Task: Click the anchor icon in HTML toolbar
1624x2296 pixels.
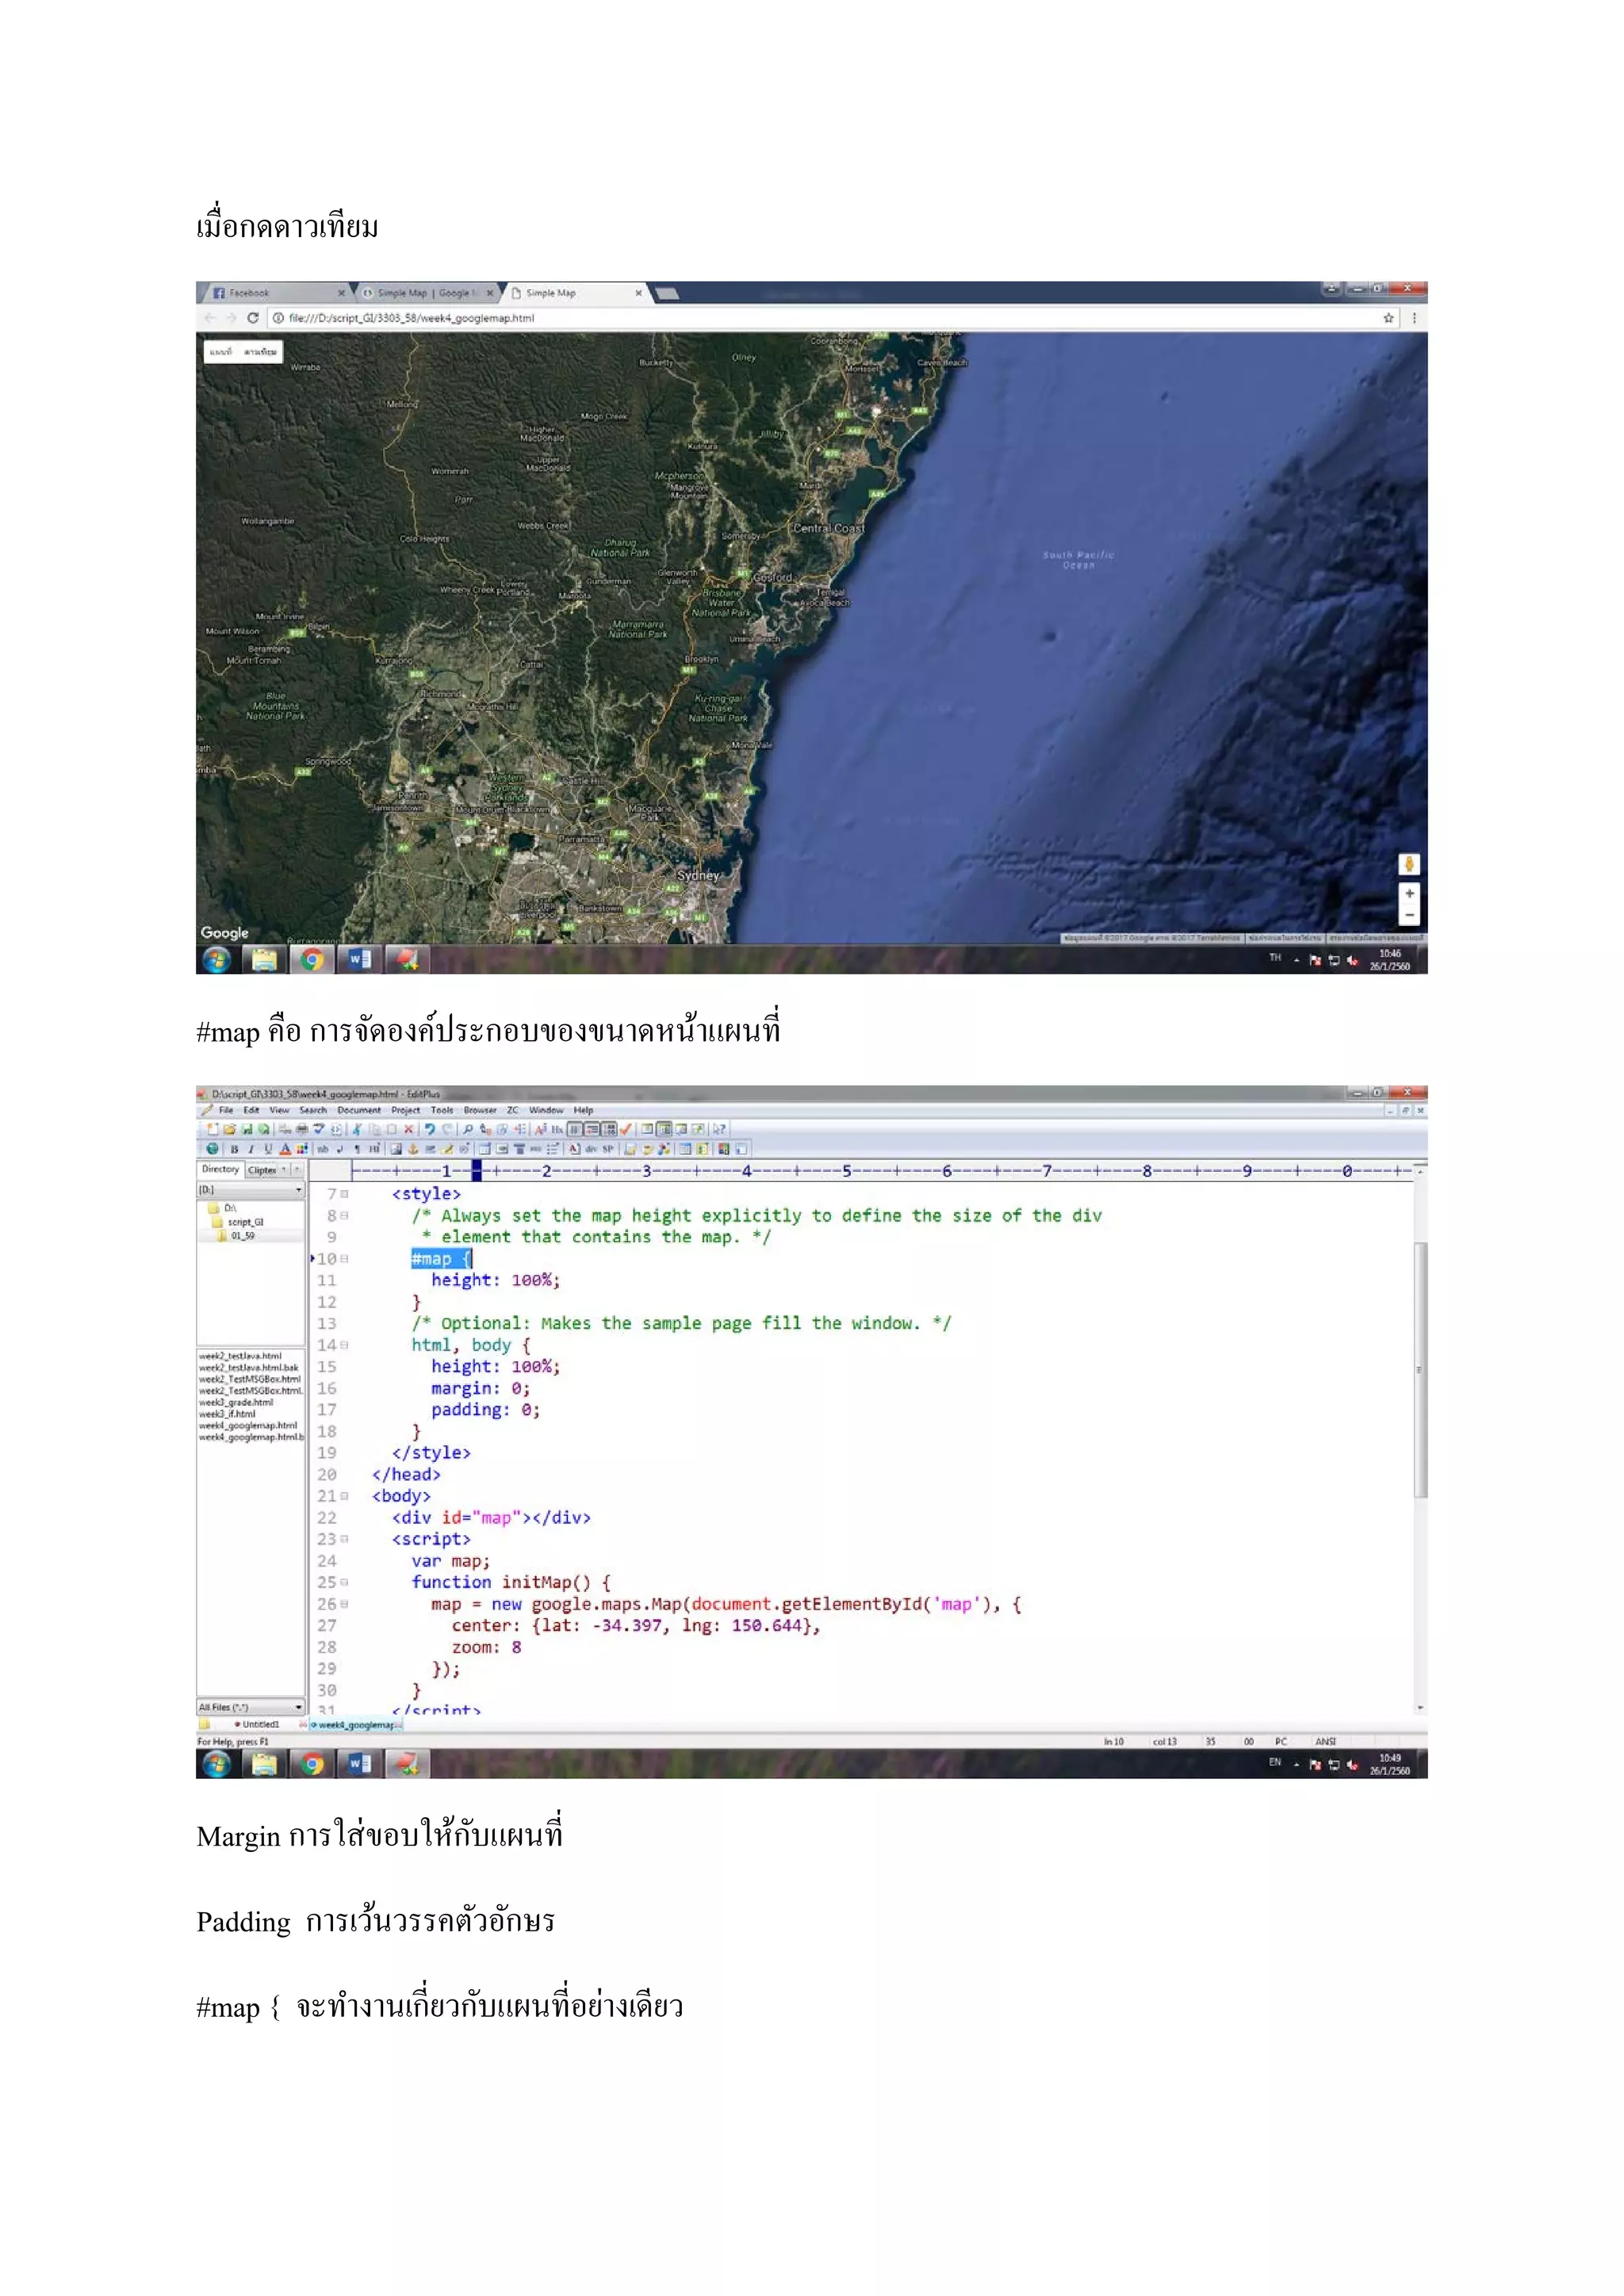Action: [413, 1149]
